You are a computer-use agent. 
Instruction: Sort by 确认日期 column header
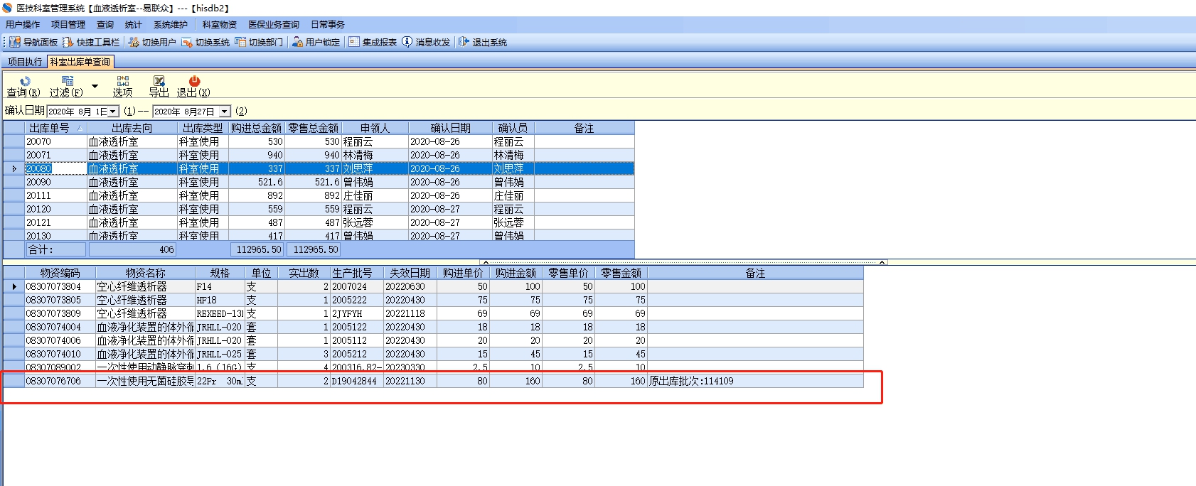coord(451,128)
